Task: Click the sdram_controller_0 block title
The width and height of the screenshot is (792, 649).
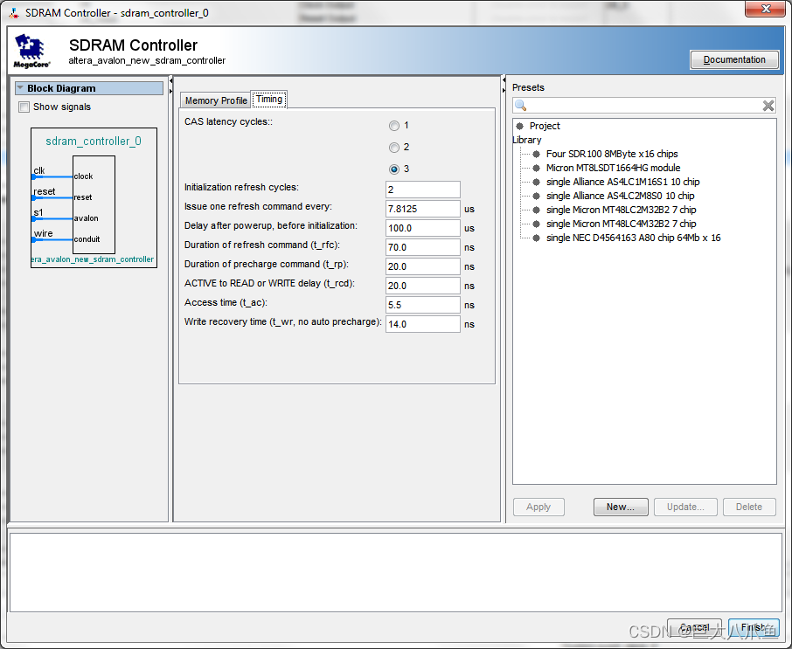Action: [x=94, y=142]
